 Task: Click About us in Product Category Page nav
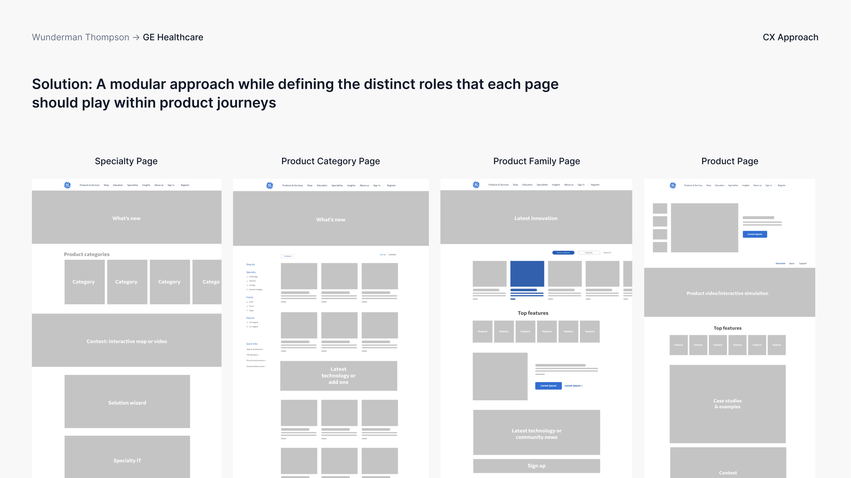click(365, 186)
